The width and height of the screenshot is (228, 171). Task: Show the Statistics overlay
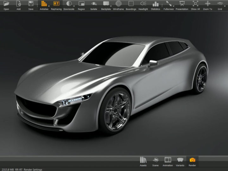click(155, 5)
